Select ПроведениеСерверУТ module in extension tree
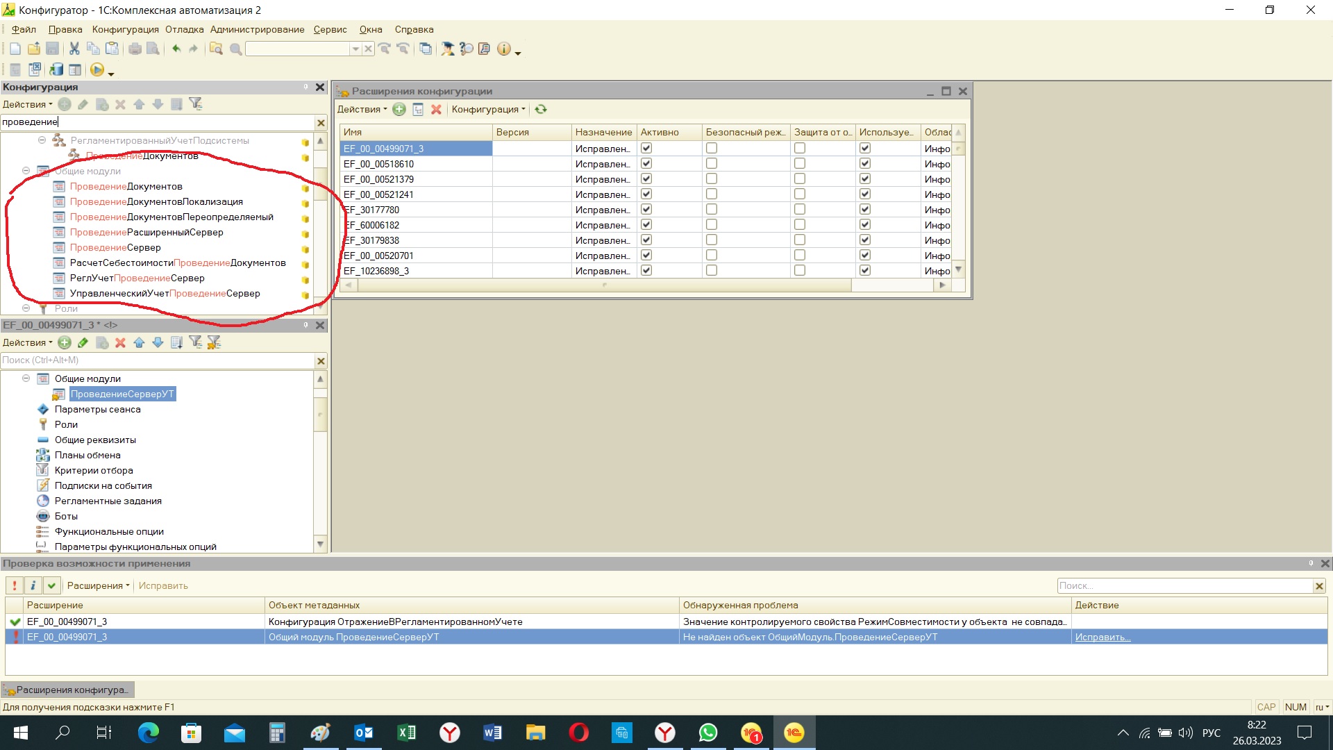This screenshot has height=750, width=1333. (122, 394)
